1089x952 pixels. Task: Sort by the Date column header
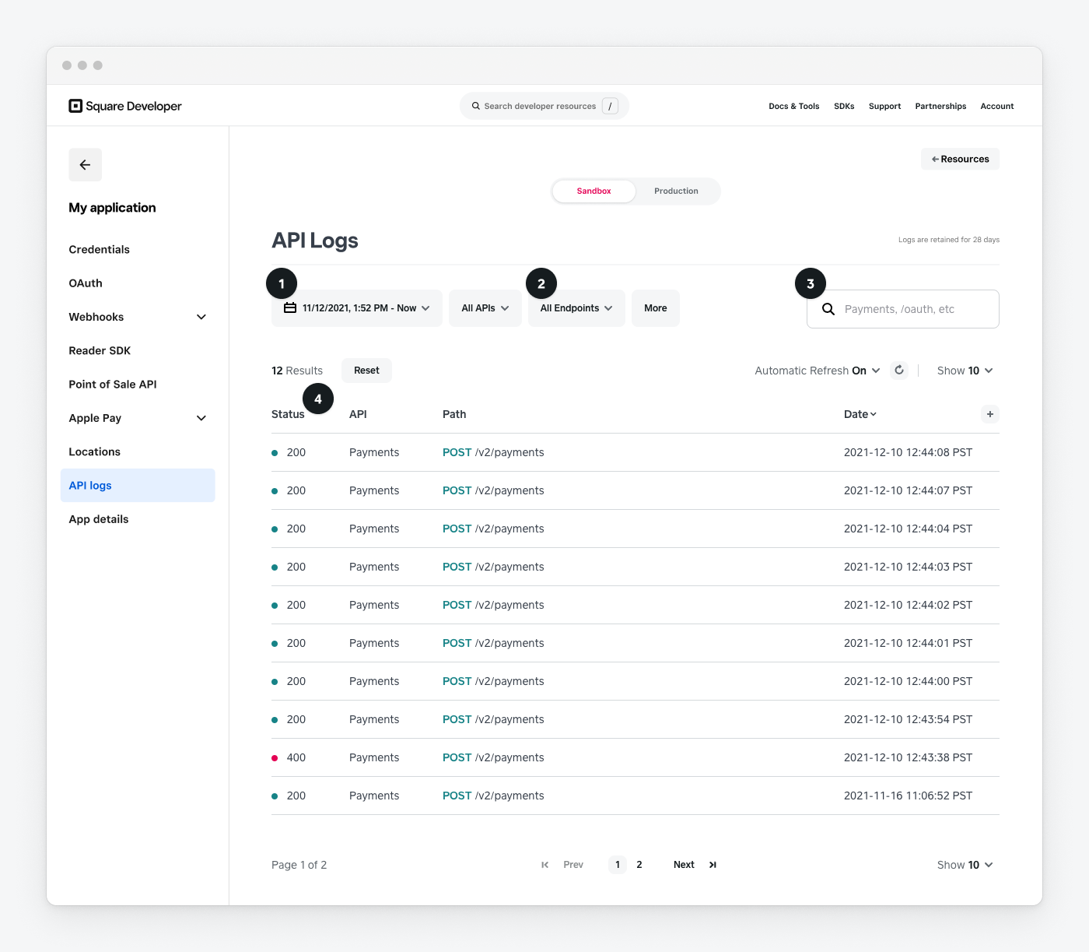(x=860, y=414)
